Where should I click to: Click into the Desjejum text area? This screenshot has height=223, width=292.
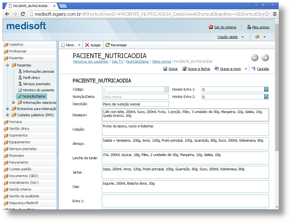click(185, 115)
